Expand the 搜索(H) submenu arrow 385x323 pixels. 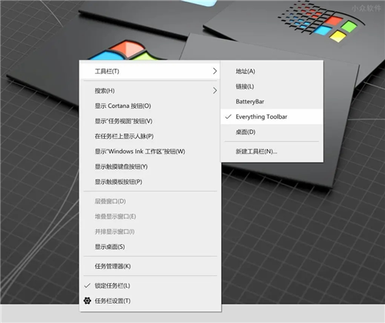click(215, 90)
